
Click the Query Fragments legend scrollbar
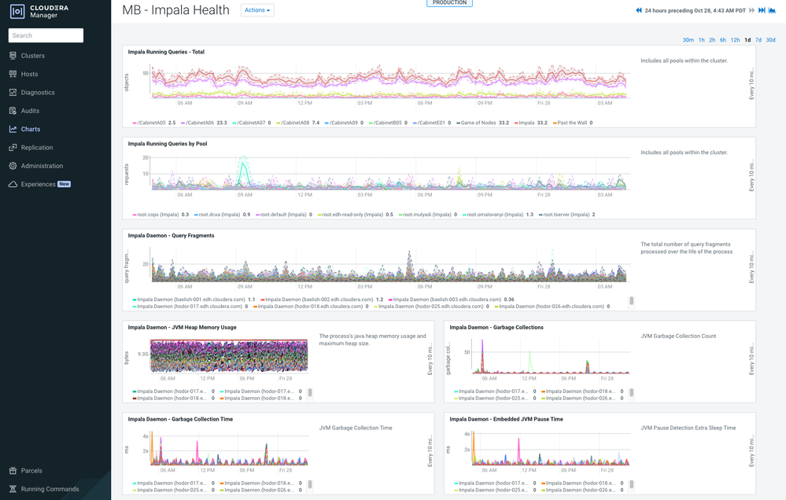pyautogui.click(x=631, y=300)
